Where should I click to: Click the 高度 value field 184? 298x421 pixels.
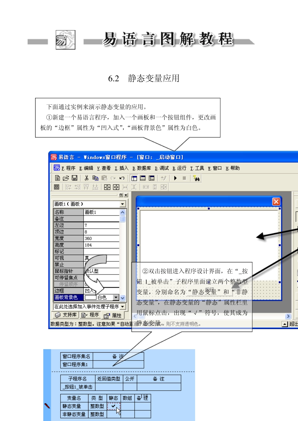102,245
